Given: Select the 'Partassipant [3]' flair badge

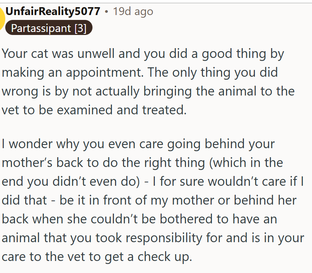Looking at the screenshot, I should click(49, 28).
